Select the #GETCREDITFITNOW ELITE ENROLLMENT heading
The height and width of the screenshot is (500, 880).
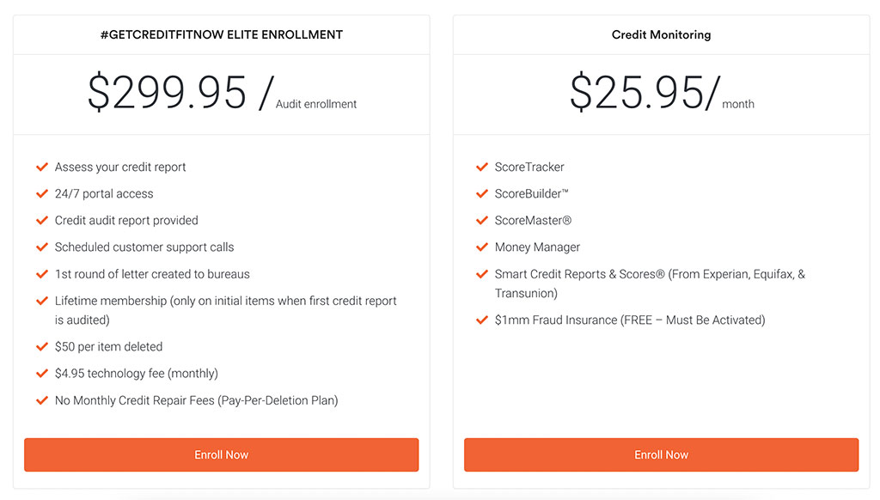pos(221,35)
